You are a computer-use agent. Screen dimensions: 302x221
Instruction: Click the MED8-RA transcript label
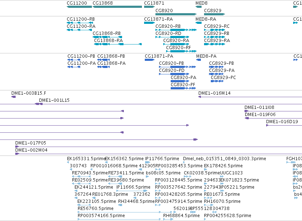206,19
